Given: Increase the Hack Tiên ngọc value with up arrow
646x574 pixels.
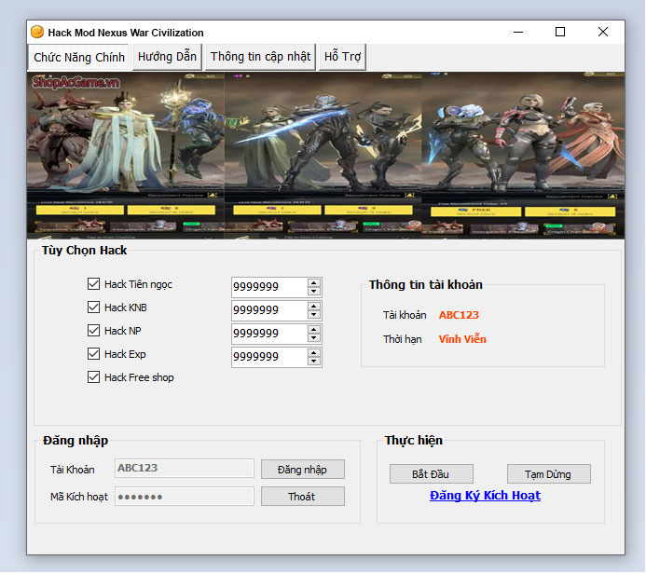Looking at the screenshot, I should (x=314, y=282).
